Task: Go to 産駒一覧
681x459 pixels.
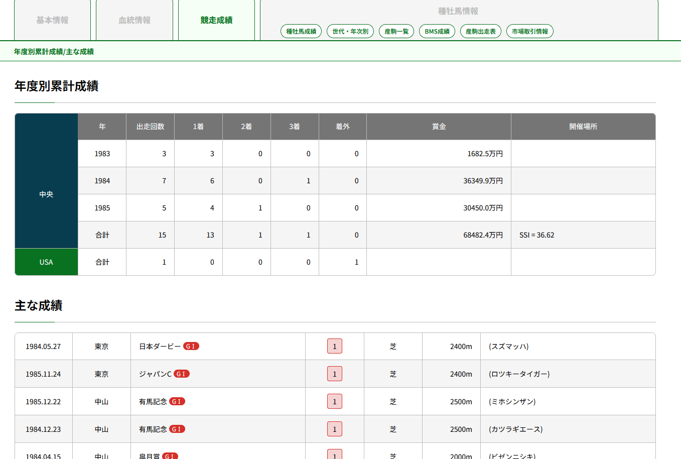Action: 396,31
